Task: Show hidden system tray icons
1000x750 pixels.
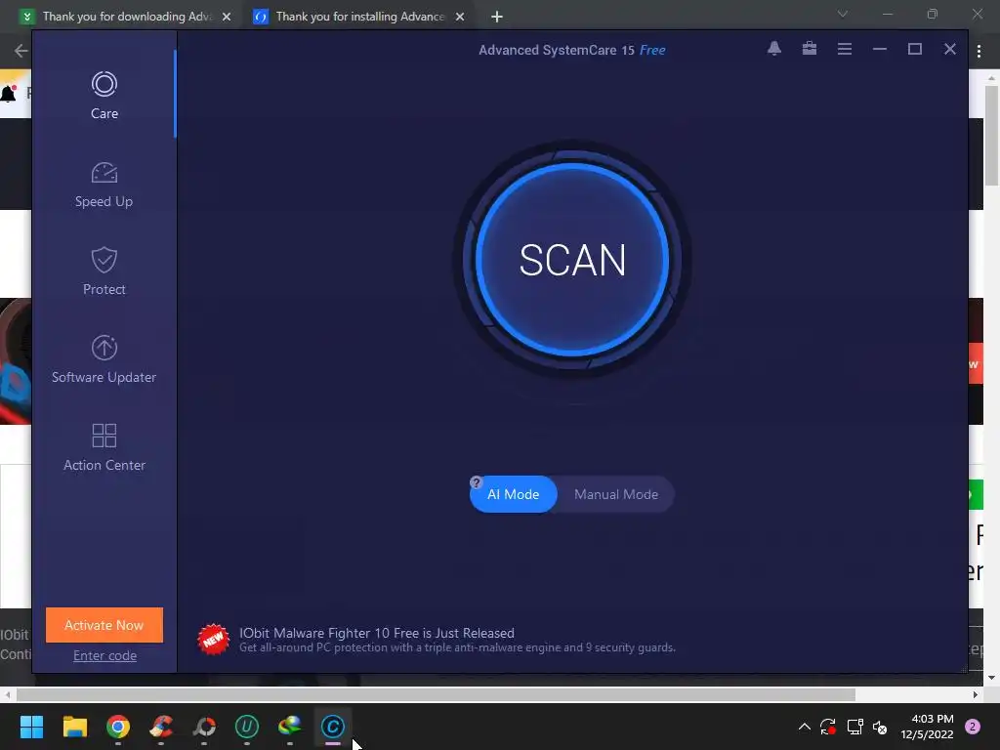Action: [x=805, y=727]
